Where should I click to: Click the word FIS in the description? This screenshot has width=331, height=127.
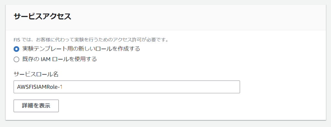click(17, 40)
